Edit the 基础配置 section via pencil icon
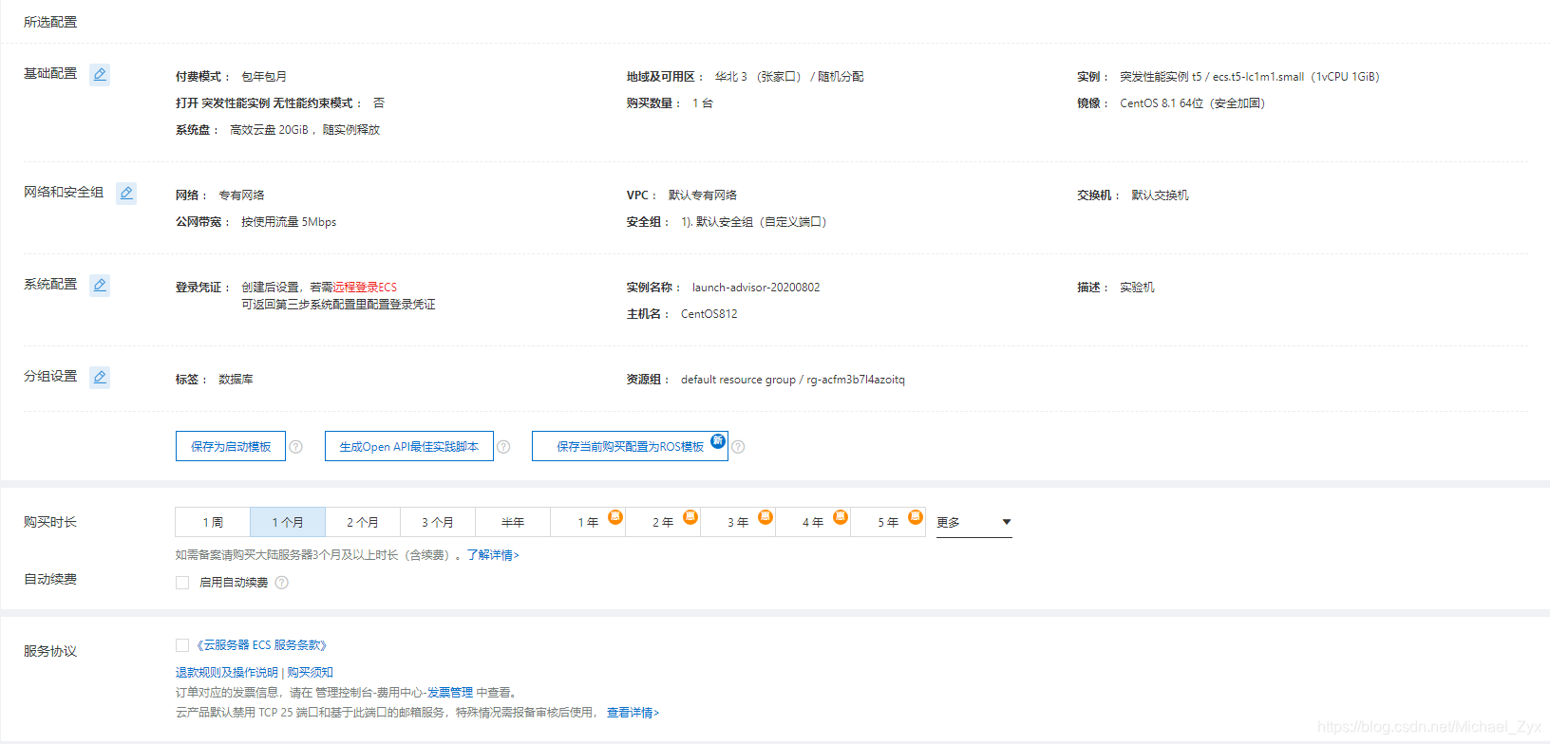This screenshot has height=744, width=1550. click(x=100, y=74)
